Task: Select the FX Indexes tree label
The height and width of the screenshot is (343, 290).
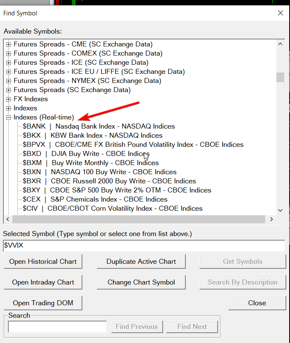Action: (x=31, y=99)
